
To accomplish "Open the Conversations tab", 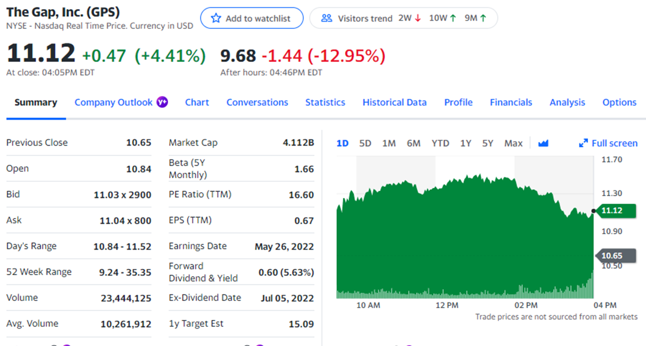I will (257, 102).
